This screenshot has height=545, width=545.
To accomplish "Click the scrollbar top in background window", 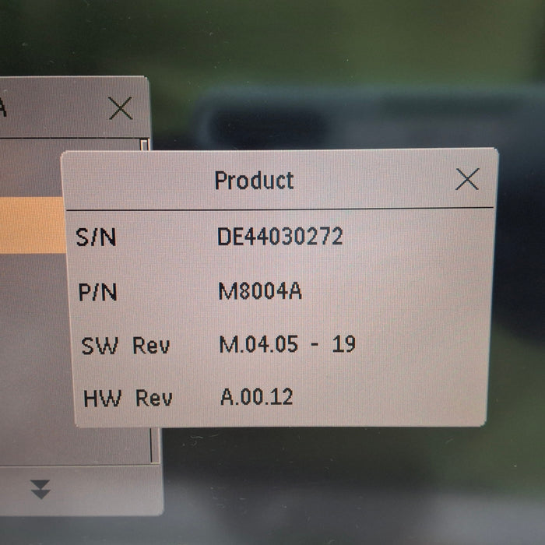I will click(145, 145).
